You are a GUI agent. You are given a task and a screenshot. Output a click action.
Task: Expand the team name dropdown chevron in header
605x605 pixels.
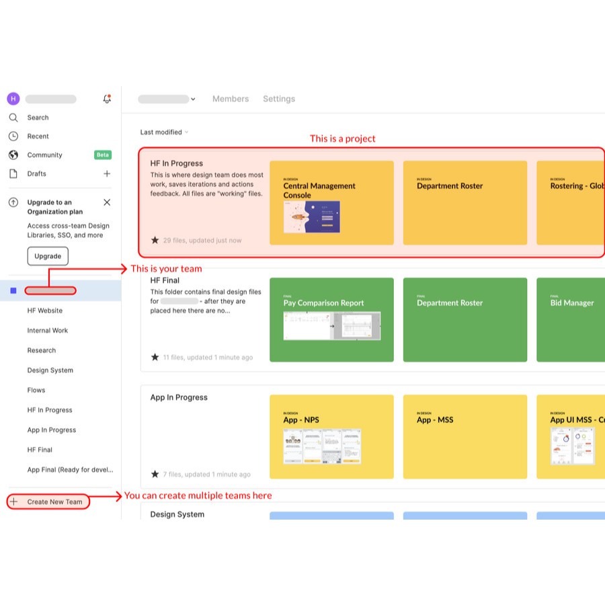click(193, 99)
